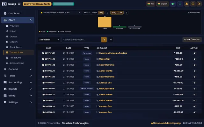The height and width of the screenshot is (127, 204).
Task: Click the logout icon
Action: [x=199, y=4]
